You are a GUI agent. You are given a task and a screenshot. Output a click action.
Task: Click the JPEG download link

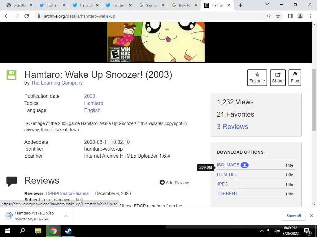(x=222, y=184)
